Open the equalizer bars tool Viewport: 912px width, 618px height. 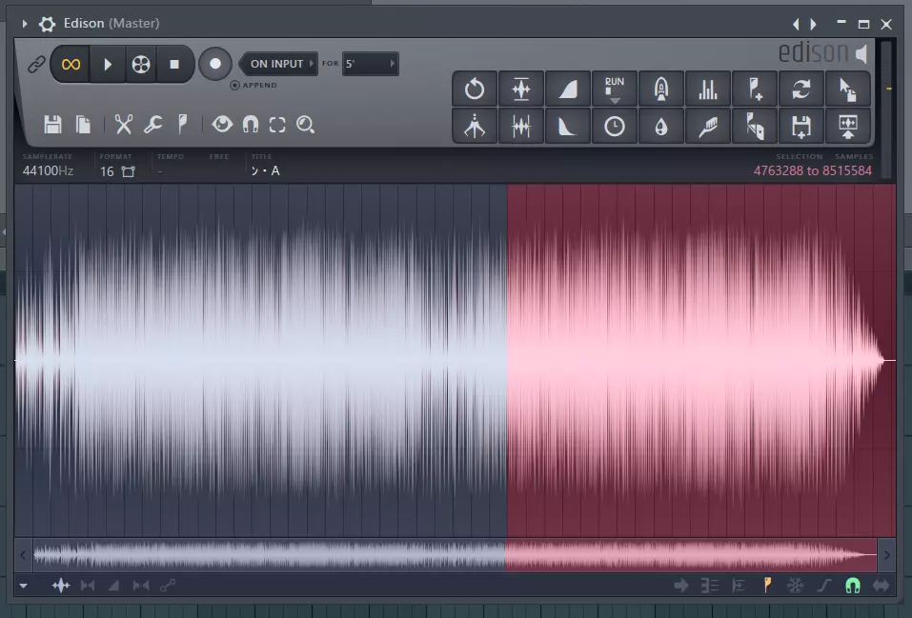point(708,90)
